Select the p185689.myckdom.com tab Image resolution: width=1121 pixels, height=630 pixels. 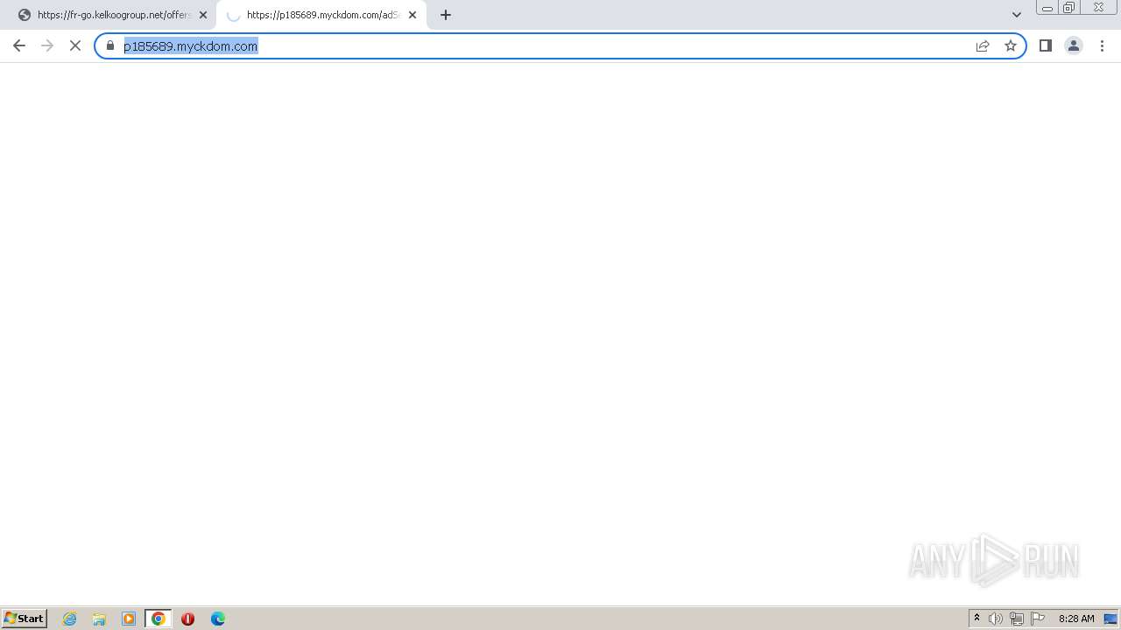pyautogui.click(x=321, y=15)
